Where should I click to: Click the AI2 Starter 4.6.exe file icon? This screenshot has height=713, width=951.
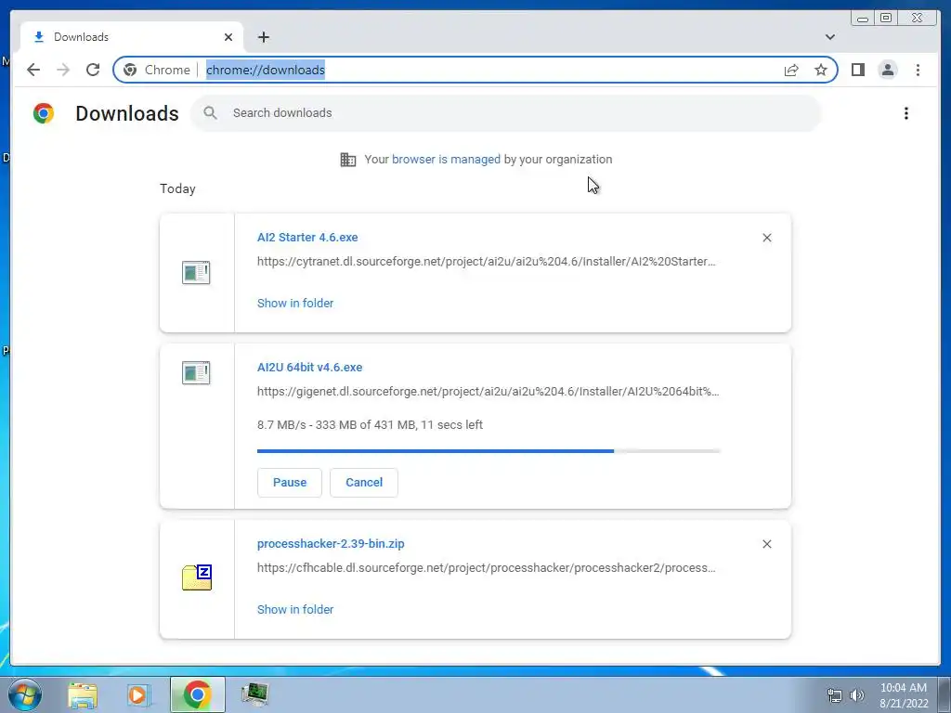[x=196, y=272]
